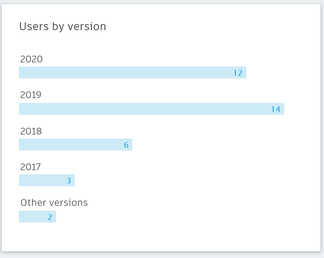Click the Other versions bar
Screen dimensions: 324x258
tap(37, 217)
